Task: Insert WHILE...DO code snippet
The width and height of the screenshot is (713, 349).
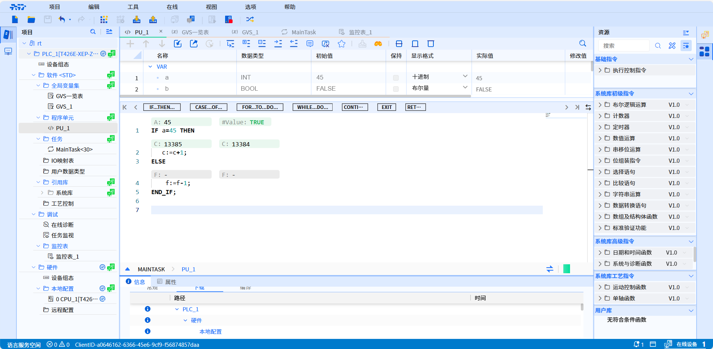Action: click(312, 107)
